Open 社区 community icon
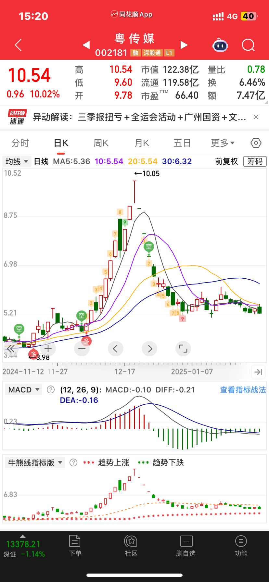 [x=131, y=545]
